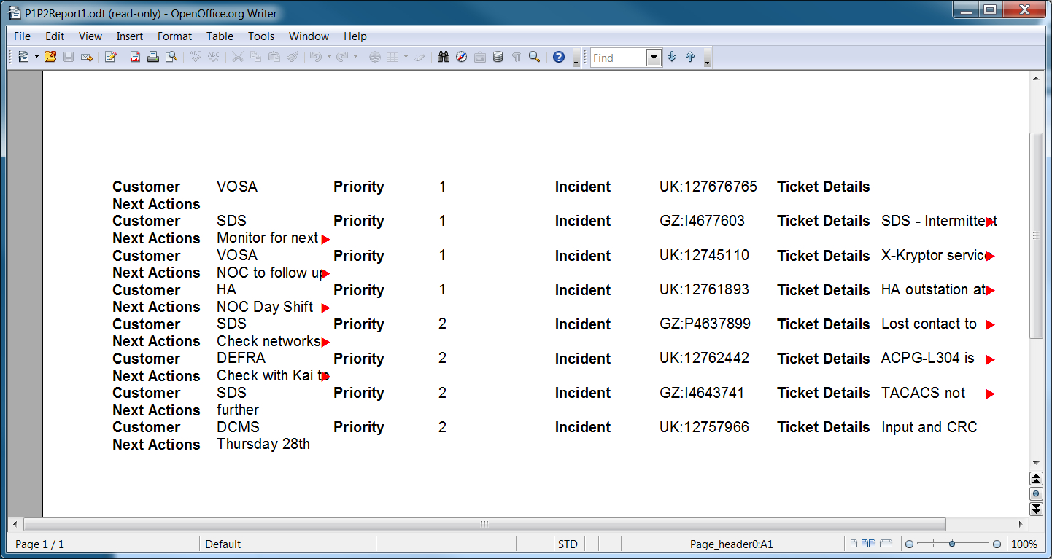
Task: Click the customer name DCMS
Action: coord(238,427)
